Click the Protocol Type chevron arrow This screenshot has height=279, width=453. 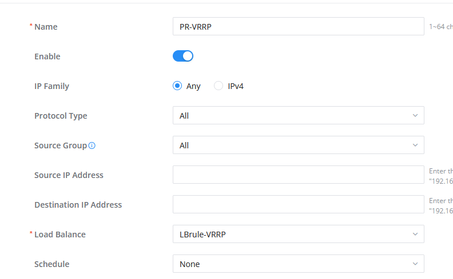pyautogui.click(x=415, y=116)
